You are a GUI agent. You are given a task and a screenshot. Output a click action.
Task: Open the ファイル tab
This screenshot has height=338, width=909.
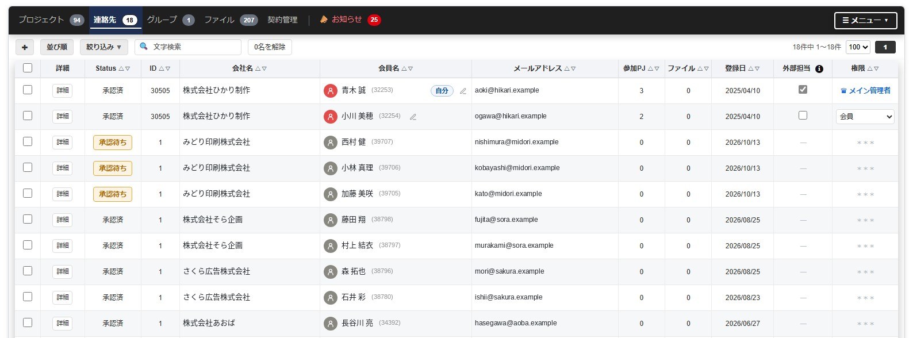click(x=231, y=20)
